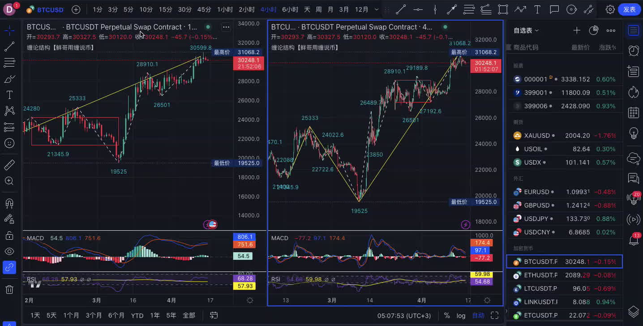Screen dimensions: 643x326
Task: Pick the ruler measure tool
Action: tap(9, 165)
